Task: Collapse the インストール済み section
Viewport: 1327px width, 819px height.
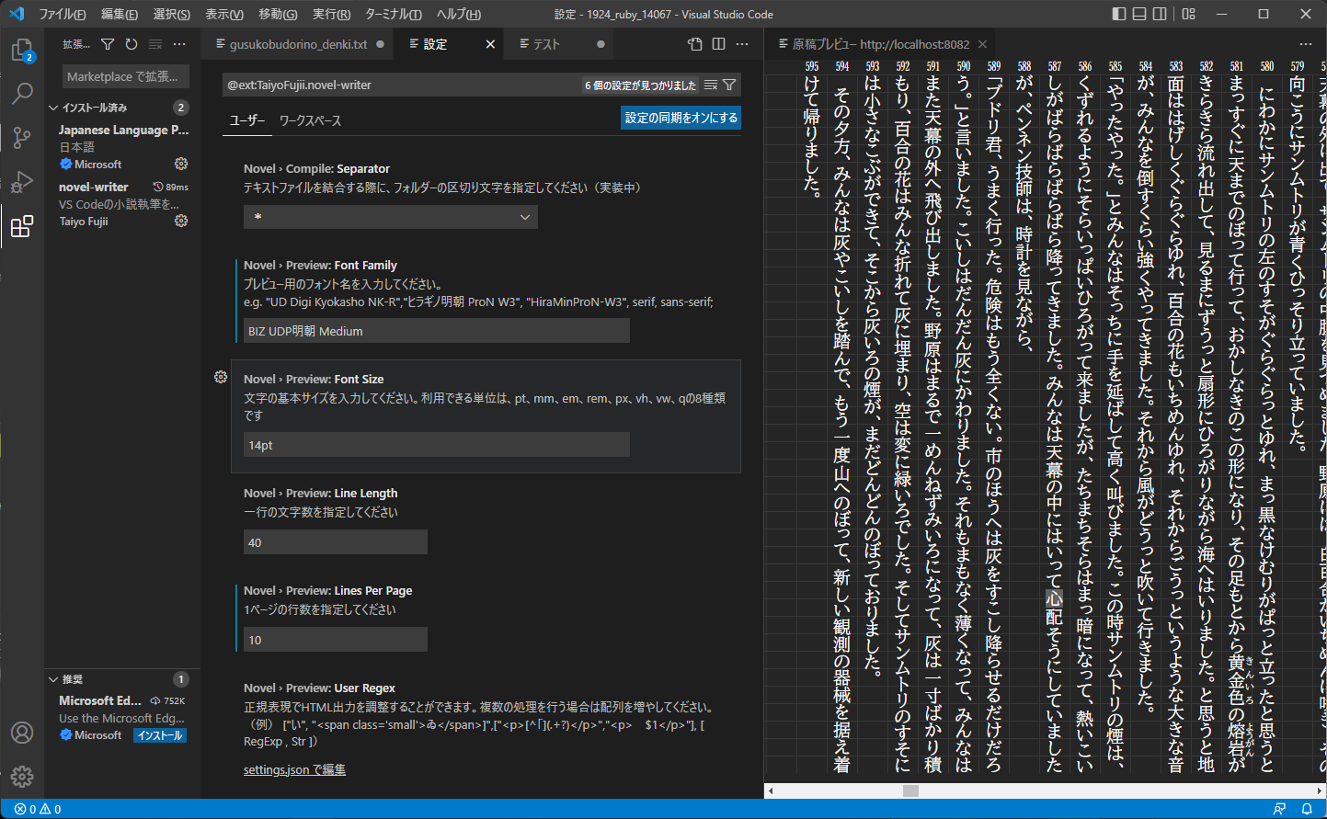Action: coord(123,108)
